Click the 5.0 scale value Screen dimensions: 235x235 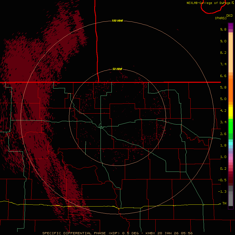(223, 99)
